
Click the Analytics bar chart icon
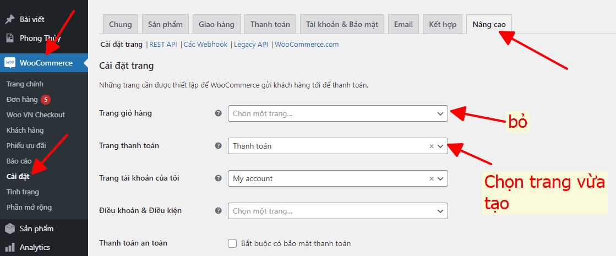10,247
